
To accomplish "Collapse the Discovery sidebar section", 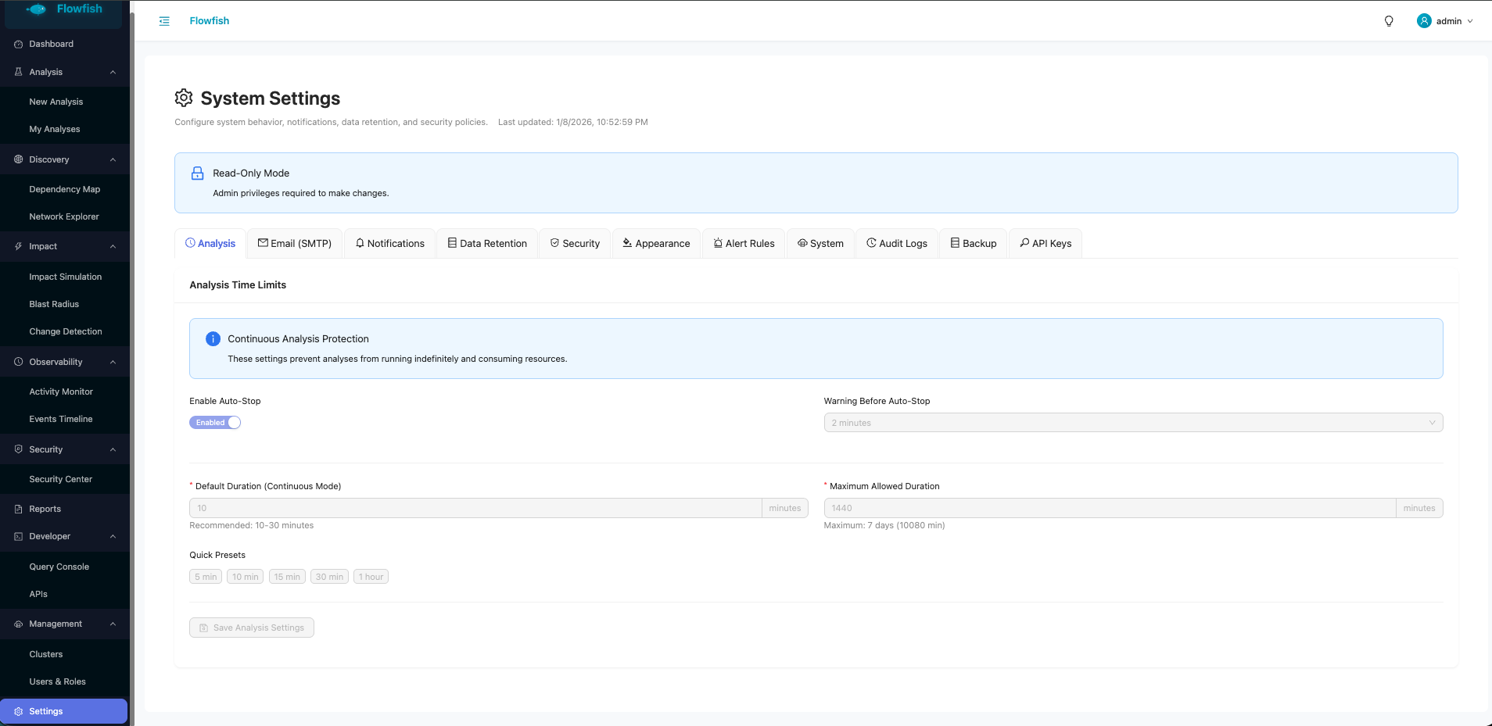I will pos(113,159).
